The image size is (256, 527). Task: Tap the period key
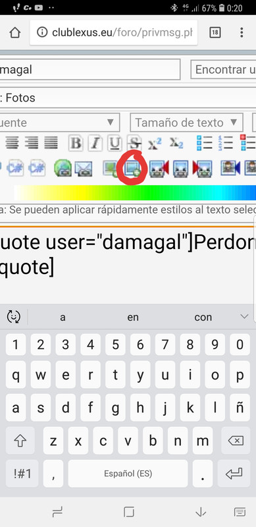(203, 474)
